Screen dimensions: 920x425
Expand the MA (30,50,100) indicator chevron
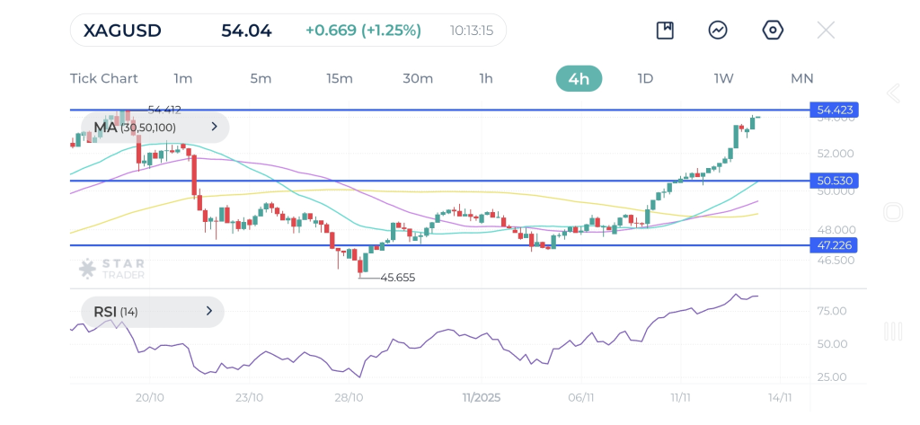coord(214,128)
